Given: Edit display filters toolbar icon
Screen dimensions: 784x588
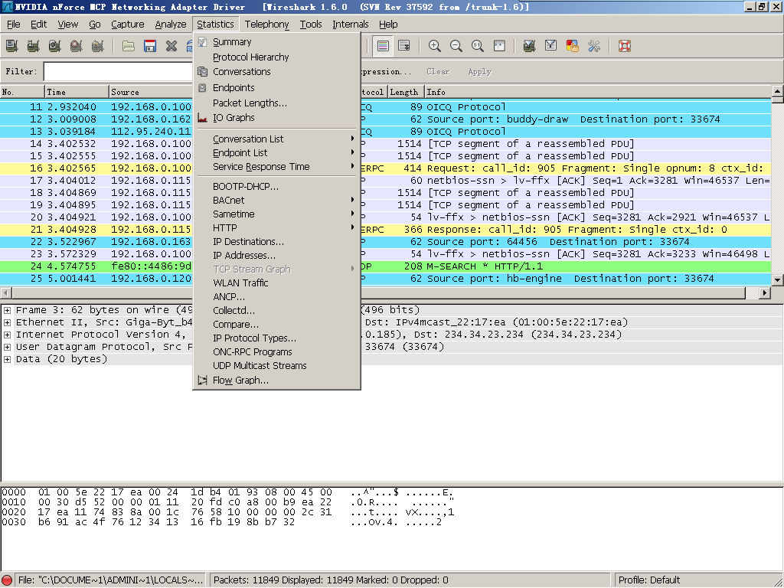Looking at the screenshot, I should click(x=551, y=46).
